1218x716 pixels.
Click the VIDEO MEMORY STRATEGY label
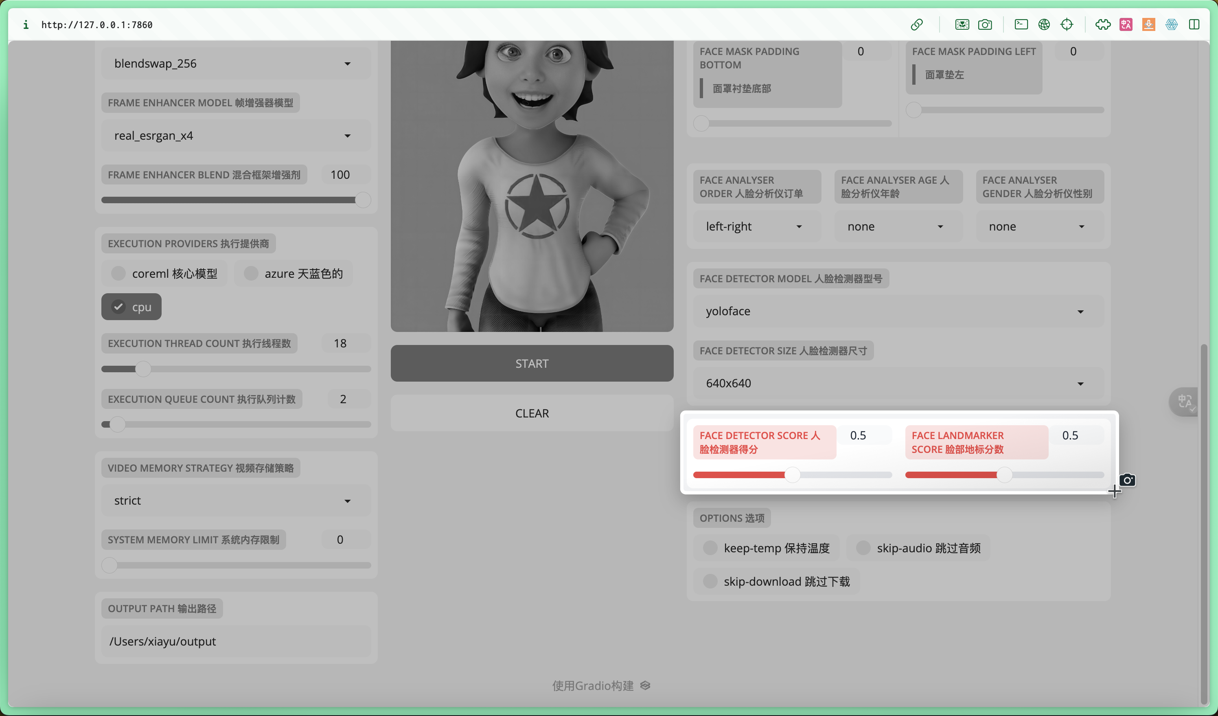201,468
